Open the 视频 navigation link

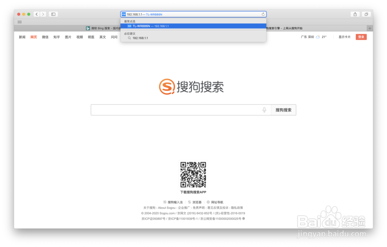tap(80, 37)
